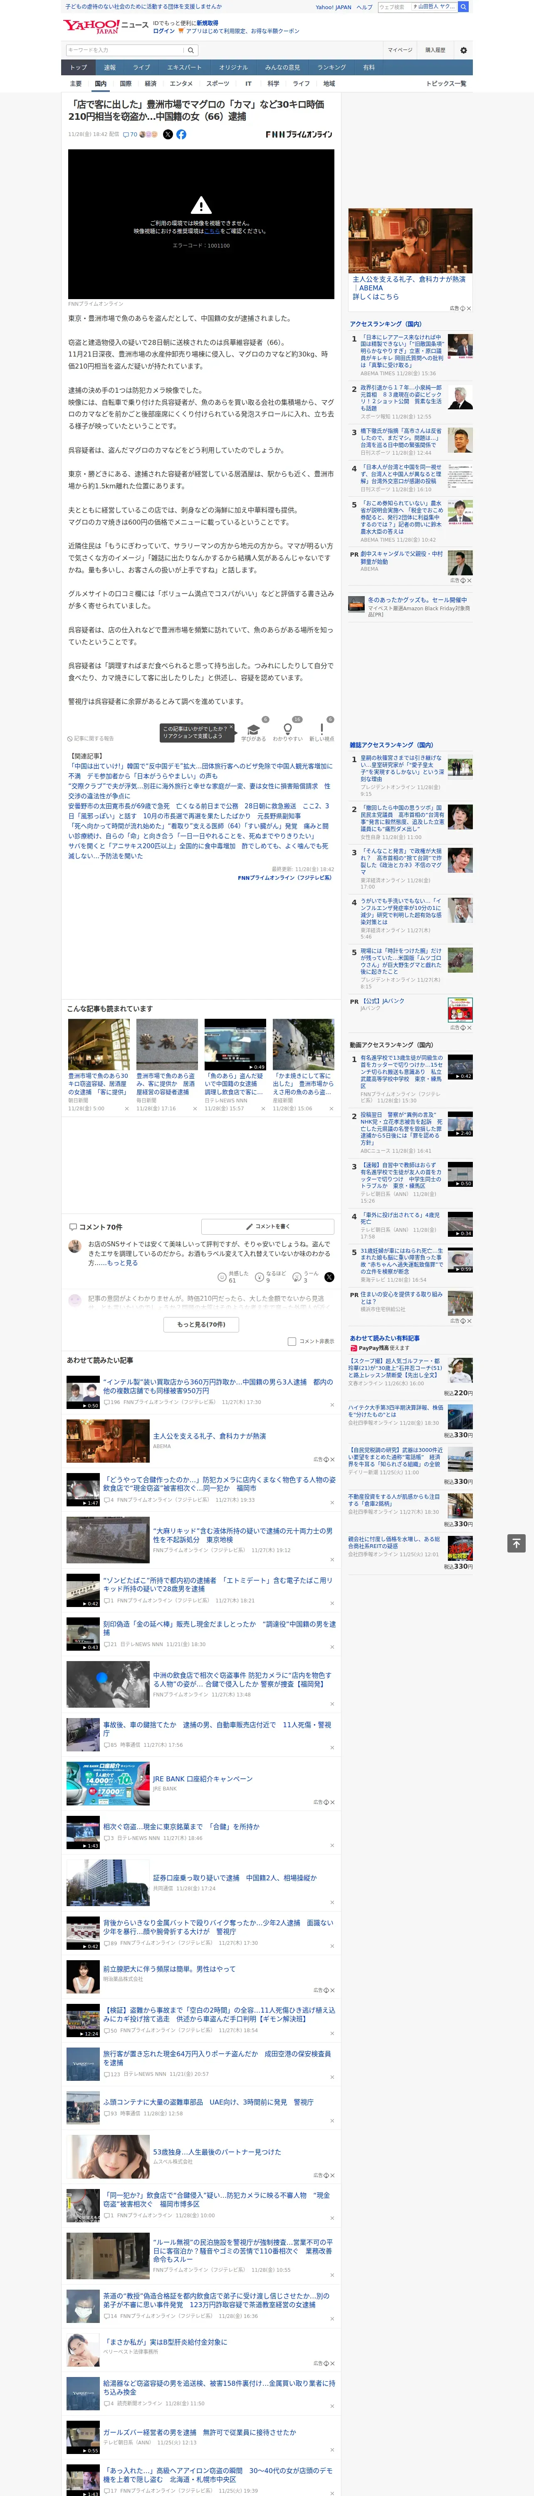Open the JRE BANK 口座紹介キャンペーン ad

point(203,1779)
